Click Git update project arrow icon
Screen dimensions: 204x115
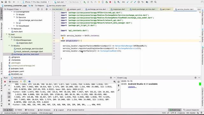point(127,2)
